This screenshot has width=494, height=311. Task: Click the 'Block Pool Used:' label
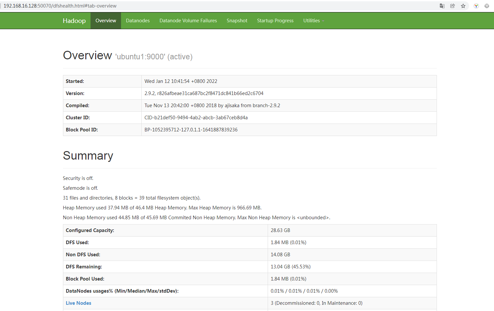(x=85, y=279)
